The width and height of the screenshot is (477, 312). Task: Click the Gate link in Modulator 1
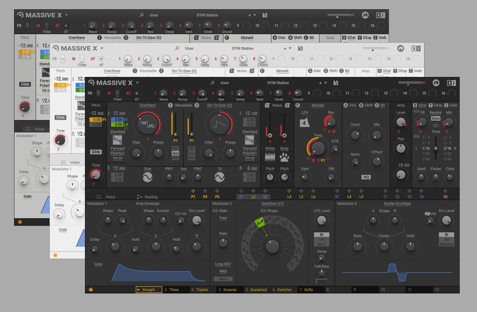[x=98, y=264]
